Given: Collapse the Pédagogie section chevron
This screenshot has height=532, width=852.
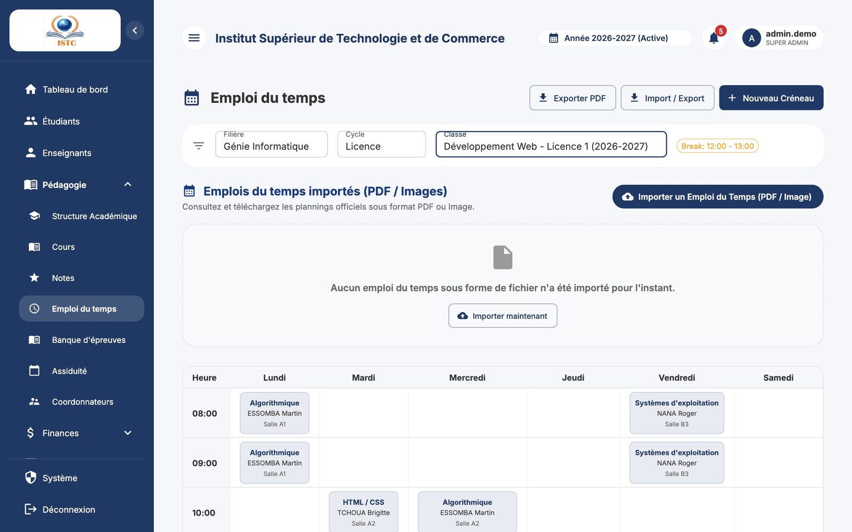Looking at the screenshot, I should click(128, 185).
